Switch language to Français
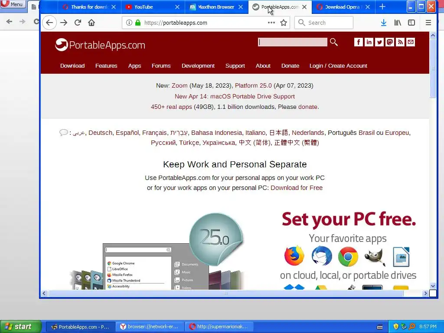444x333 pixels. tap(154, 133)
